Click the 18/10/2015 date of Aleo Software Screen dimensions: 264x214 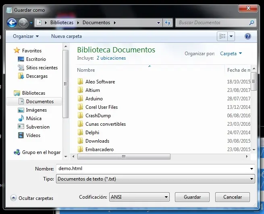pyautogui.click(x=239, y=82)
